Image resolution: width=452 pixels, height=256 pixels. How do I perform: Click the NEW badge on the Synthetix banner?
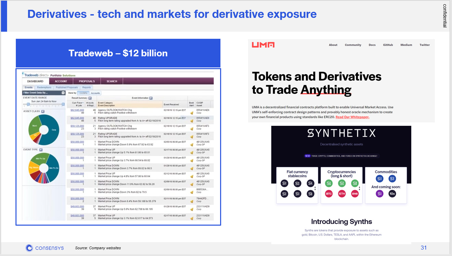[x=307, y=156]
